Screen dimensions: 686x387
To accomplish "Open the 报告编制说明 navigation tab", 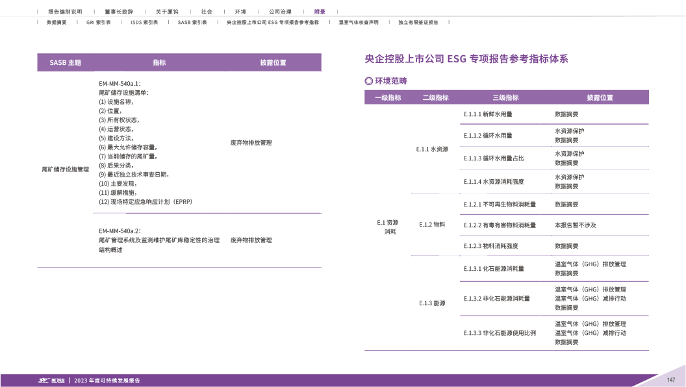I will pos(65,12).
